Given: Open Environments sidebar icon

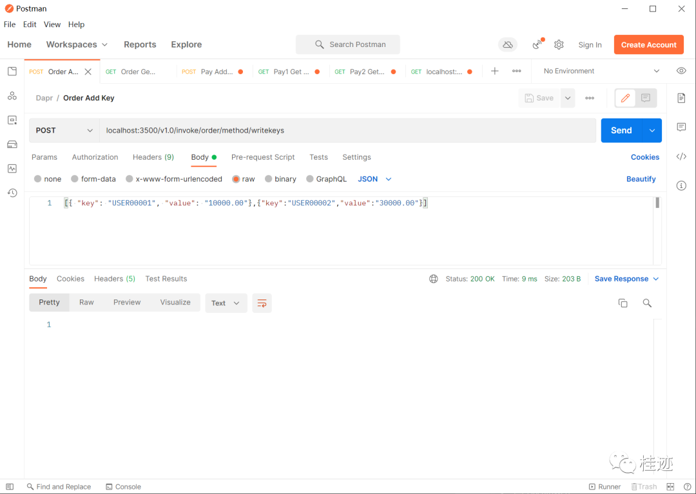Looking at the screenshot, I should [12, 120].
